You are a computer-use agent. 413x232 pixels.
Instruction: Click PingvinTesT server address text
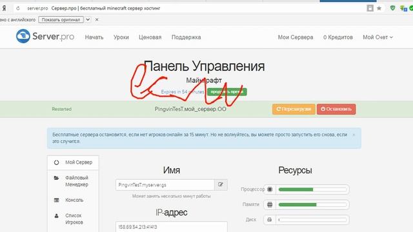pyautogui.click(x=190, y=109)
